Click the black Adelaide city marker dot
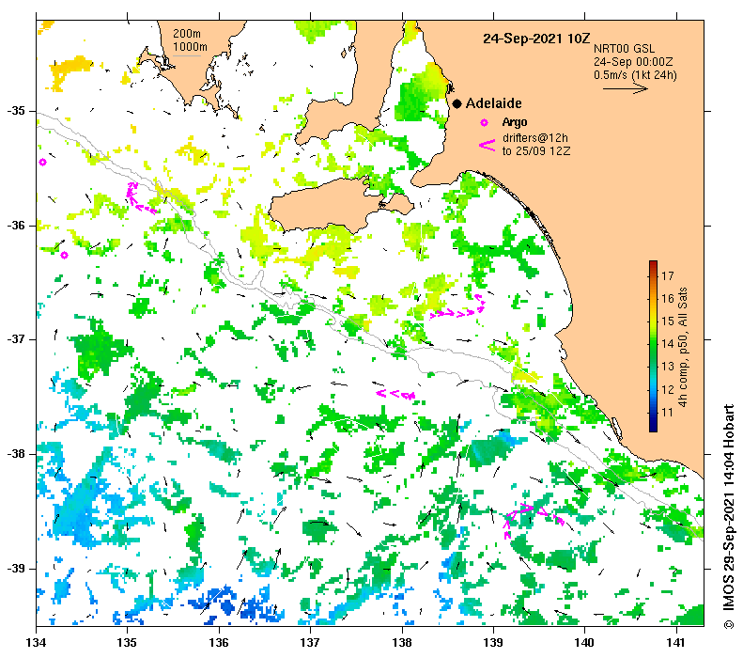Screen dimensions: 743x658 tap(457, 103)
